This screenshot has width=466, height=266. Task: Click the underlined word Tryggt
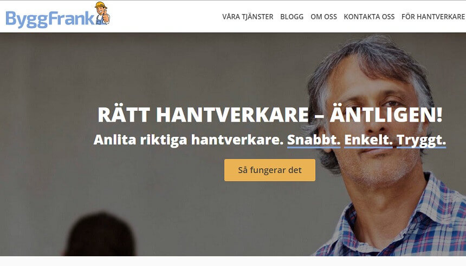click(x=421, y=140)
